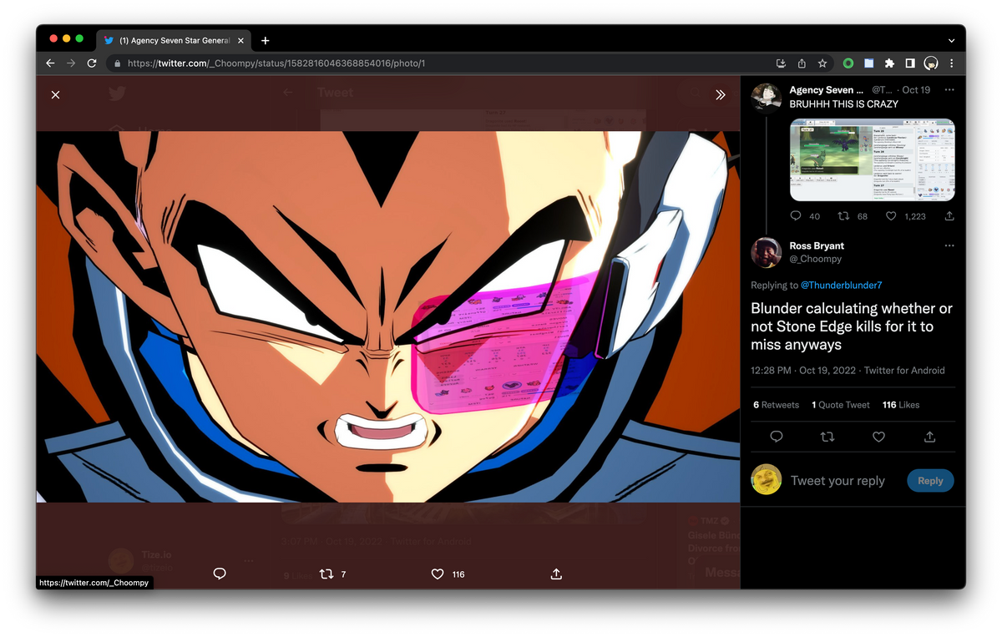Open a new browser tab
Screen dimensions: 1002x637
point(265,40)
